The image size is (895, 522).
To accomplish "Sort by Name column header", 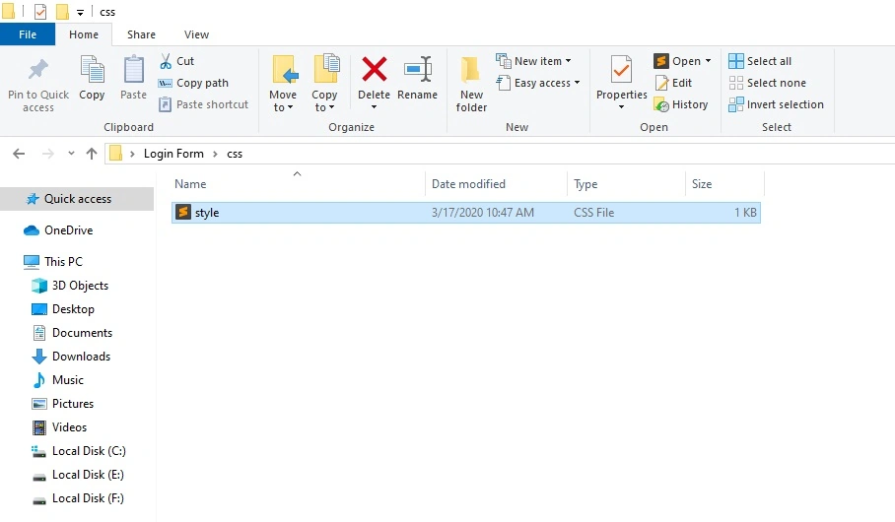I will tap(190, 184).
